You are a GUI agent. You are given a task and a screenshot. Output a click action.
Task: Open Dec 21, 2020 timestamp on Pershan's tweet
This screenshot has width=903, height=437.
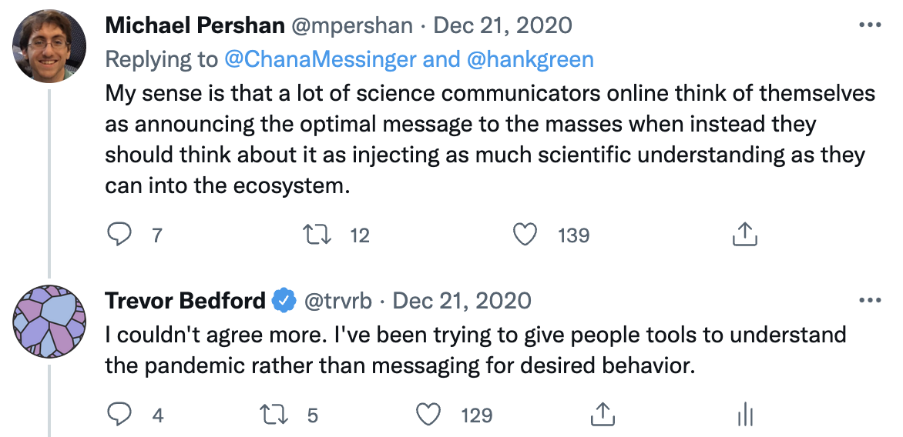[503, 25]
